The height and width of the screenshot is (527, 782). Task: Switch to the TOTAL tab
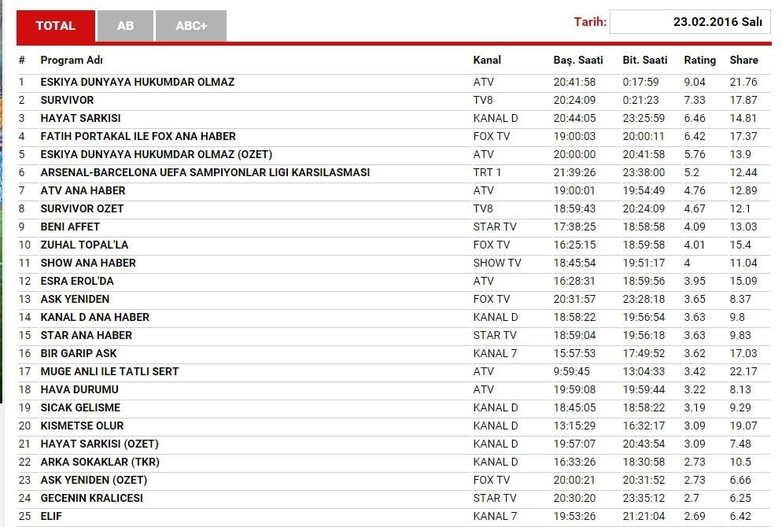(x=55, y=26)
